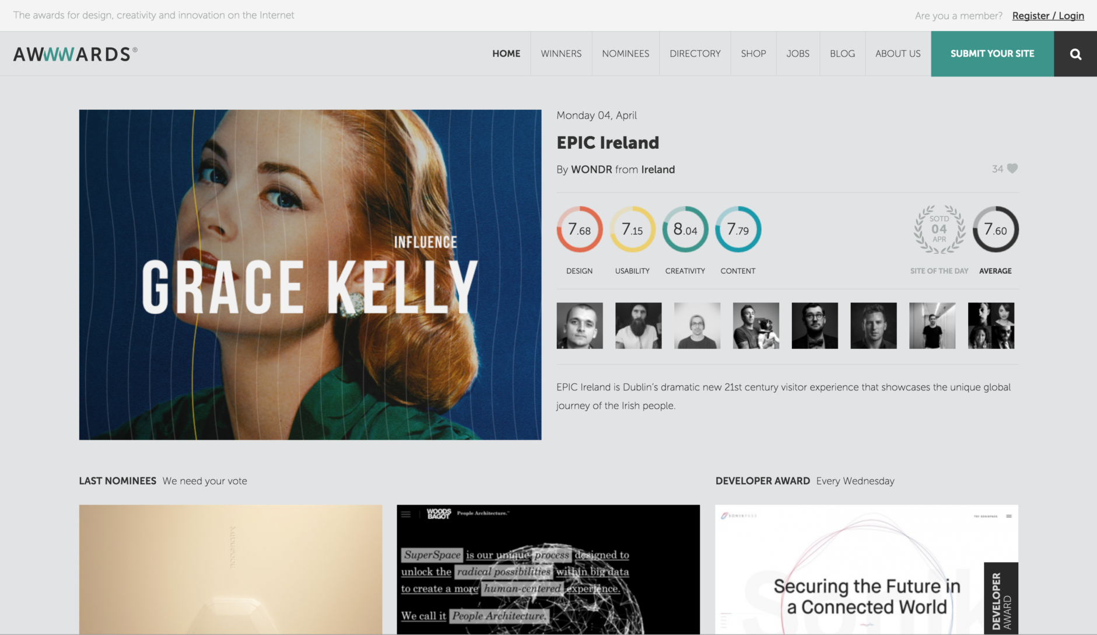Open the Grace Kelly featured site image
The width and height of the screenshot is (1097, 635).
pyautogui.click(x=310, y=275)
